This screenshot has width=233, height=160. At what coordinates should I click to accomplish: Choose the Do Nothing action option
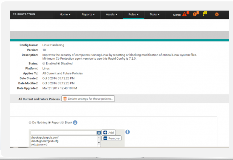coord(30,122)
